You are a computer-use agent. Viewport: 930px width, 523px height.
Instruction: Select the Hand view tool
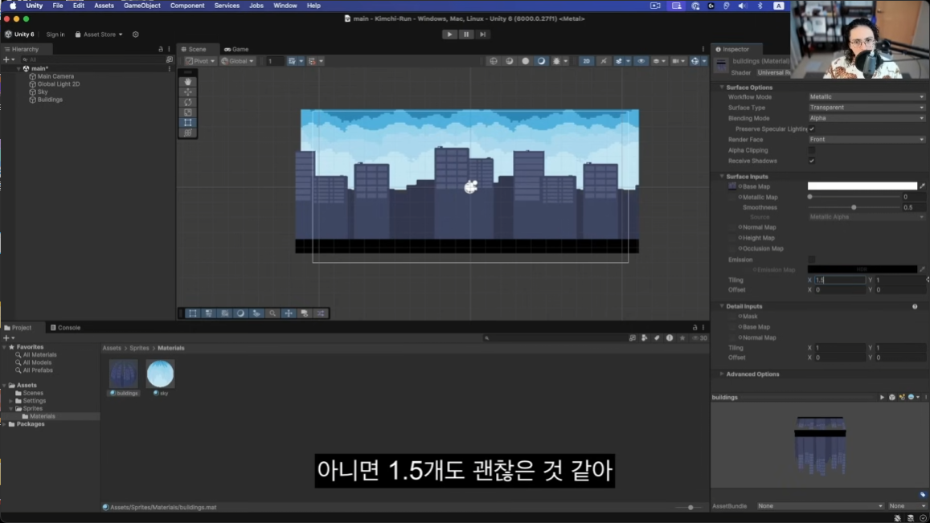[188, 82]
